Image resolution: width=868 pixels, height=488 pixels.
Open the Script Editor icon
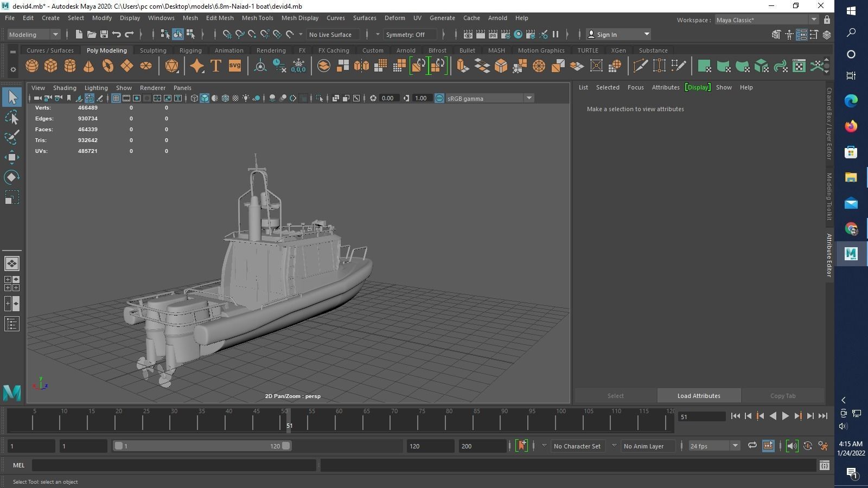click(x=825, y=465)
